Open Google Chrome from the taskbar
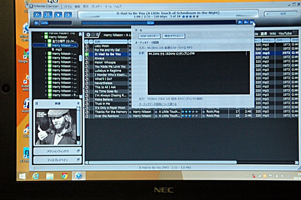The width and height of the screenshot is (301, 200). [x=64, y=176]
